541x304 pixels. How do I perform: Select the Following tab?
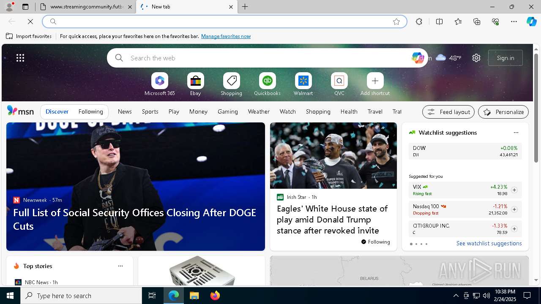[90, 111]
